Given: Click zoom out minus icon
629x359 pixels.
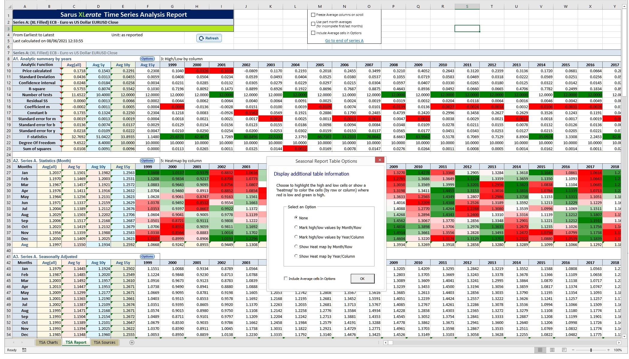Looking at the screenshot, I should pyautogui.click(x=573, y=350).
